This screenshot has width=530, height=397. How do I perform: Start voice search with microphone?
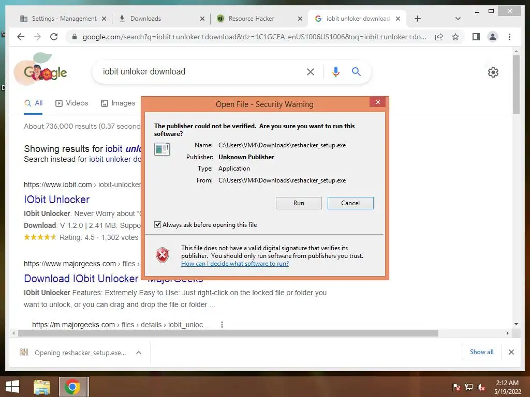pyautogui.click(x=335, y=71)
